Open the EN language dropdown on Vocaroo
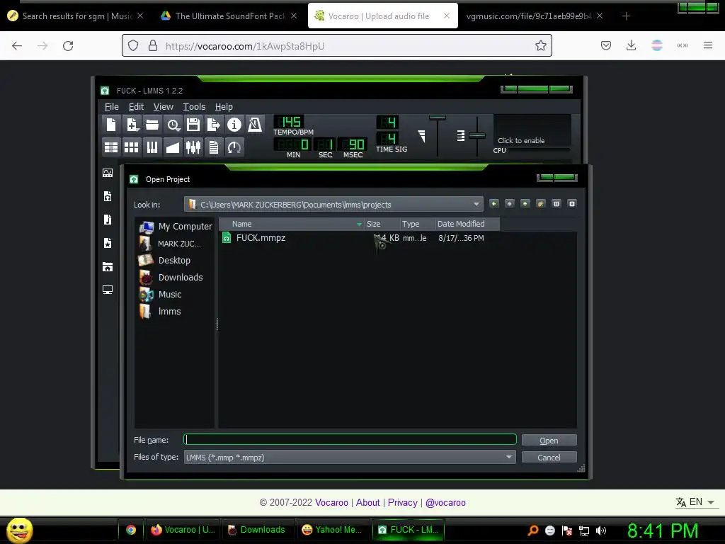 (x=695, y=502)
